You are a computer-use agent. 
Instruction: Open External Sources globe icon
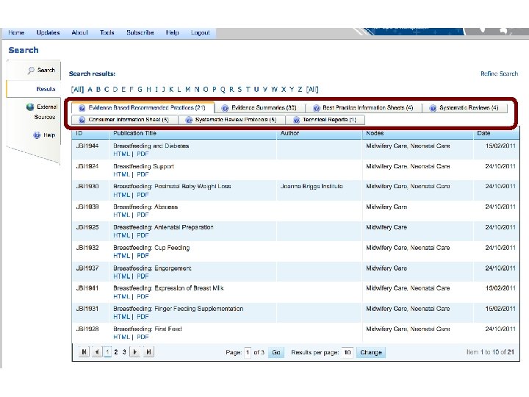click(30, 107)
